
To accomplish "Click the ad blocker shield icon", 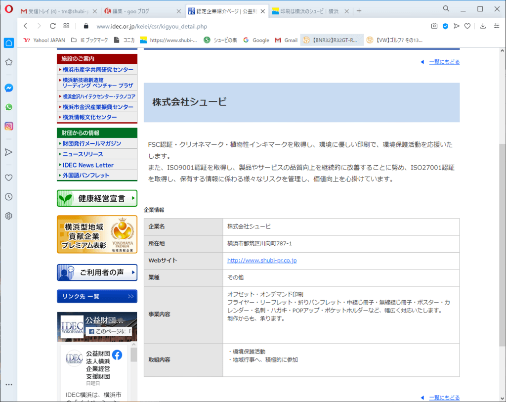I will pyautogui.click(x=445, y=26).
